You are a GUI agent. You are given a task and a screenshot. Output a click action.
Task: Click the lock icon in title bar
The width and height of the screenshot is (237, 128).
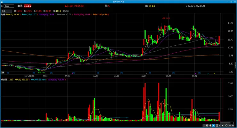[x=2, y=2]
